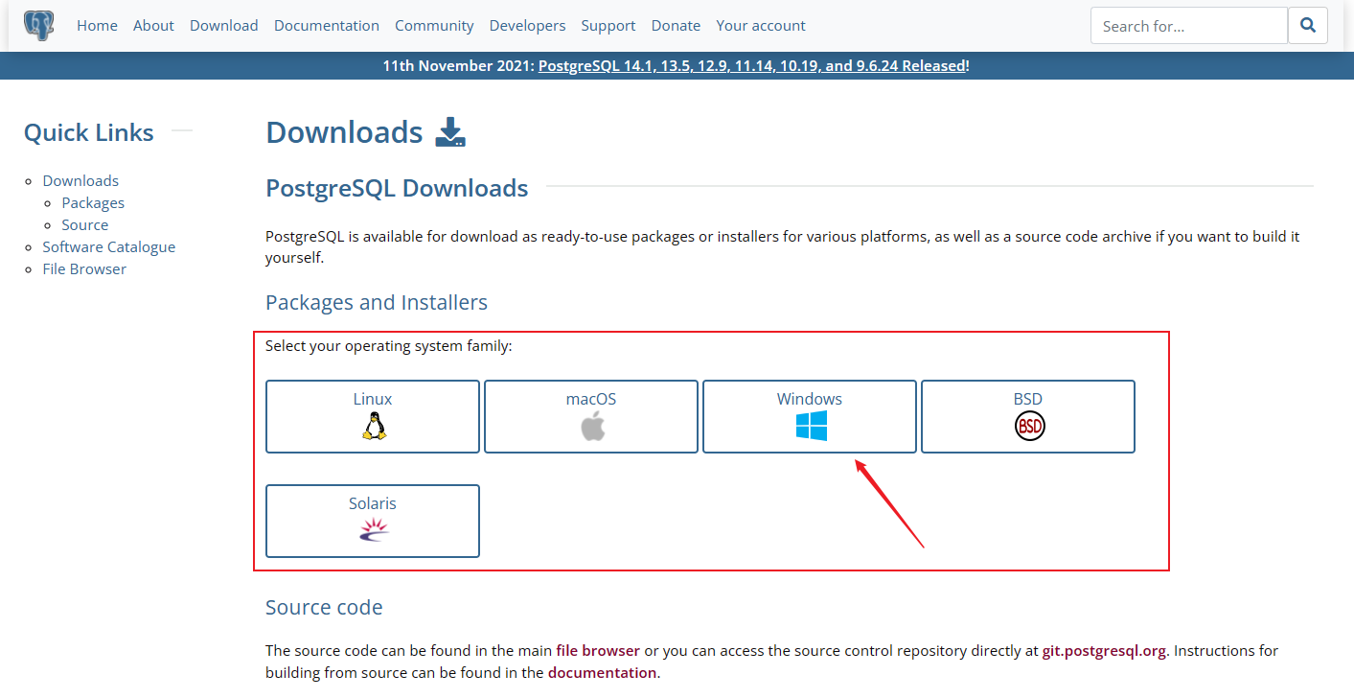This screenshot has height=698, width=1354.
Task: Visit git.postgresql.org source repository link
Action: pyautogui.click(x=1103, y=650)
